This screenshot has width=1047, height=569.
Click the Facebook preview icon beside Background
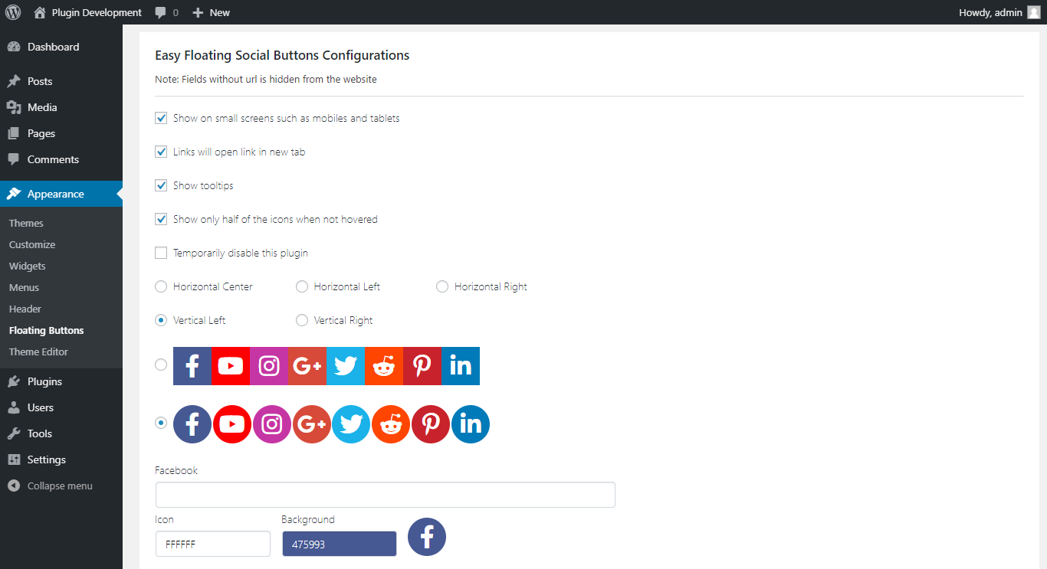tap(427, 537)
